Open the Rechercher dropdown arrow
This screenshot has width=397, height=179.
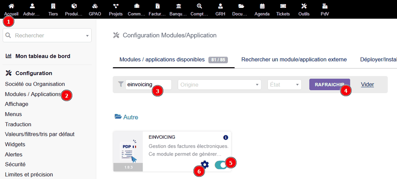(87, 36)
